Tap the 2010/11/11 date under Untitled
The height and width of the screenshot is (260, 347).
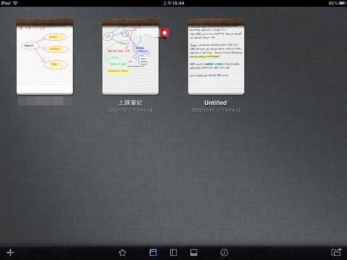click(x=216, y=110)
